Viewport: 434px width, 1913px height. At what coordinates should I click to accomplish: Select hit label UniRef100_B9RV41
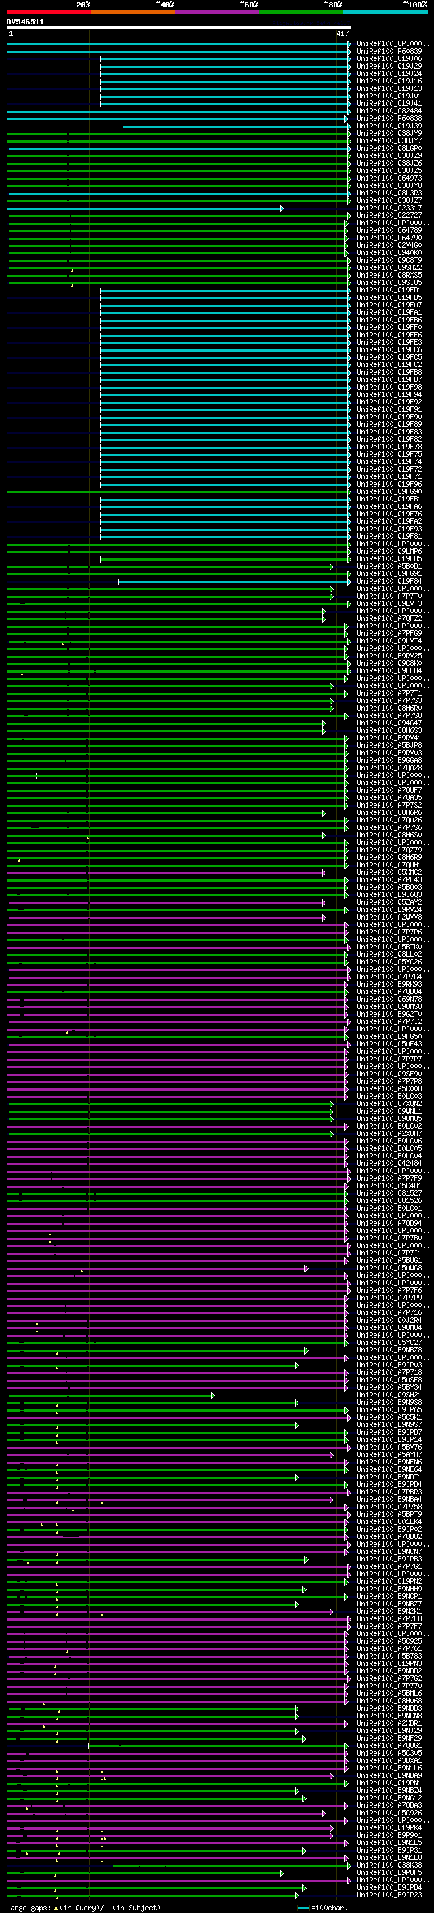coord(389,738)
